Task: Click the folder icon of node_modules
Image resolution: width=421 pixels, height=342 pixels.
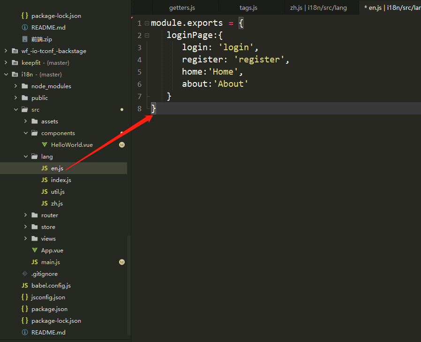Action: coord(25,86)
